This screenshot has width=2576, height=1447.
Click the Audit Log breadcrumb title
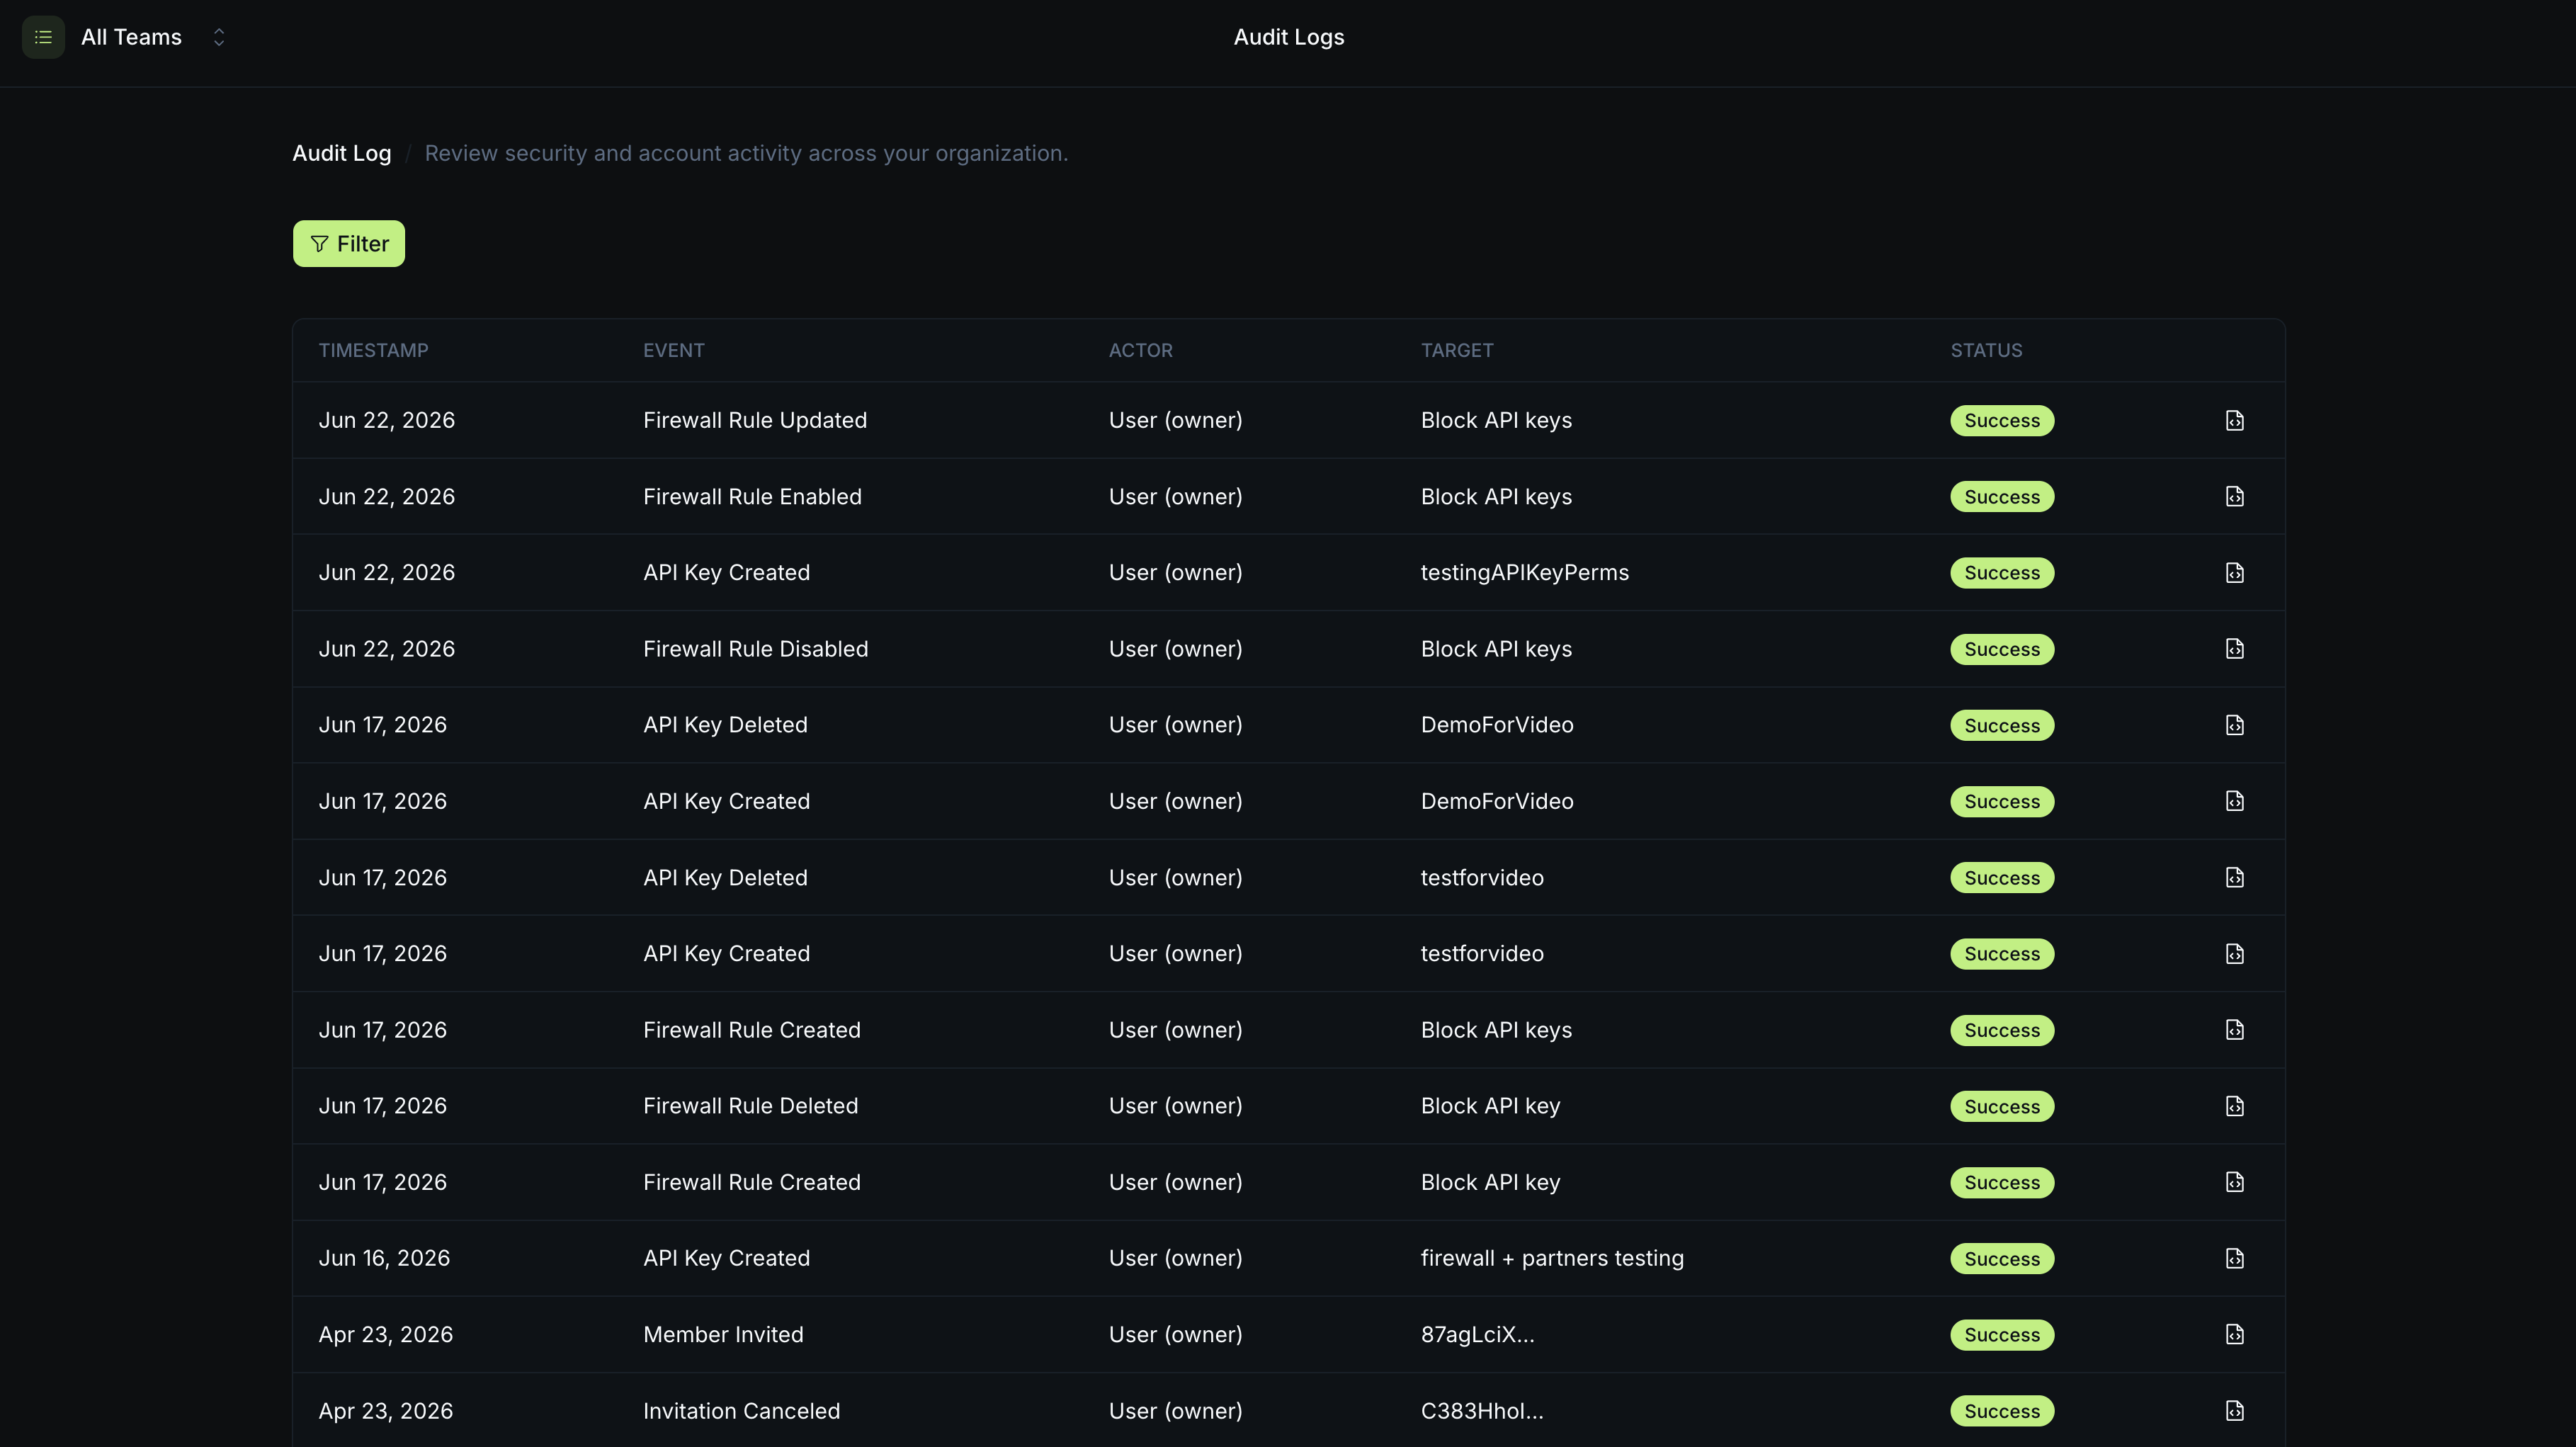(341, 153)
